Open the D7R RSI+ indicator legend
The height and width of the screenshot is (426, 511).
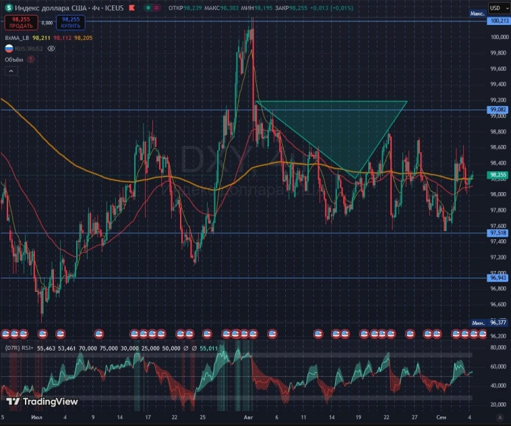pos(20,348)
